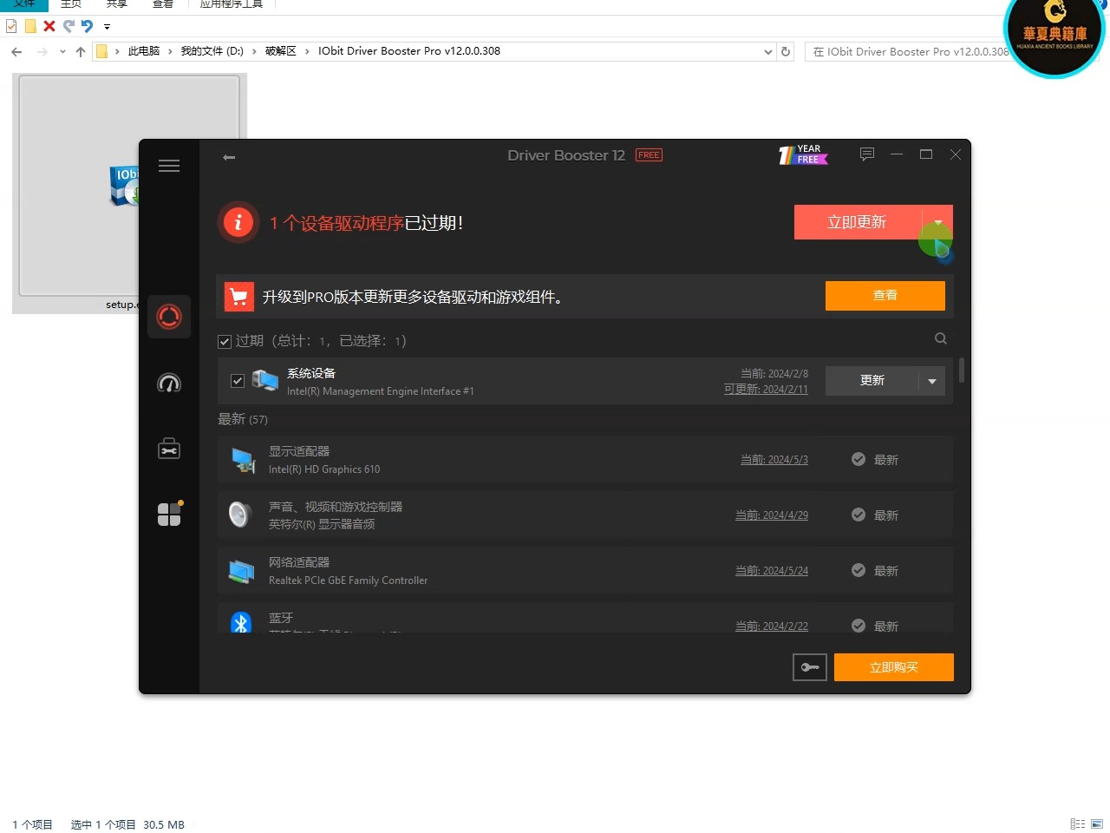
Task: Click the Realtek PCIe GbE Family Controller text
Action: point(348,580)
